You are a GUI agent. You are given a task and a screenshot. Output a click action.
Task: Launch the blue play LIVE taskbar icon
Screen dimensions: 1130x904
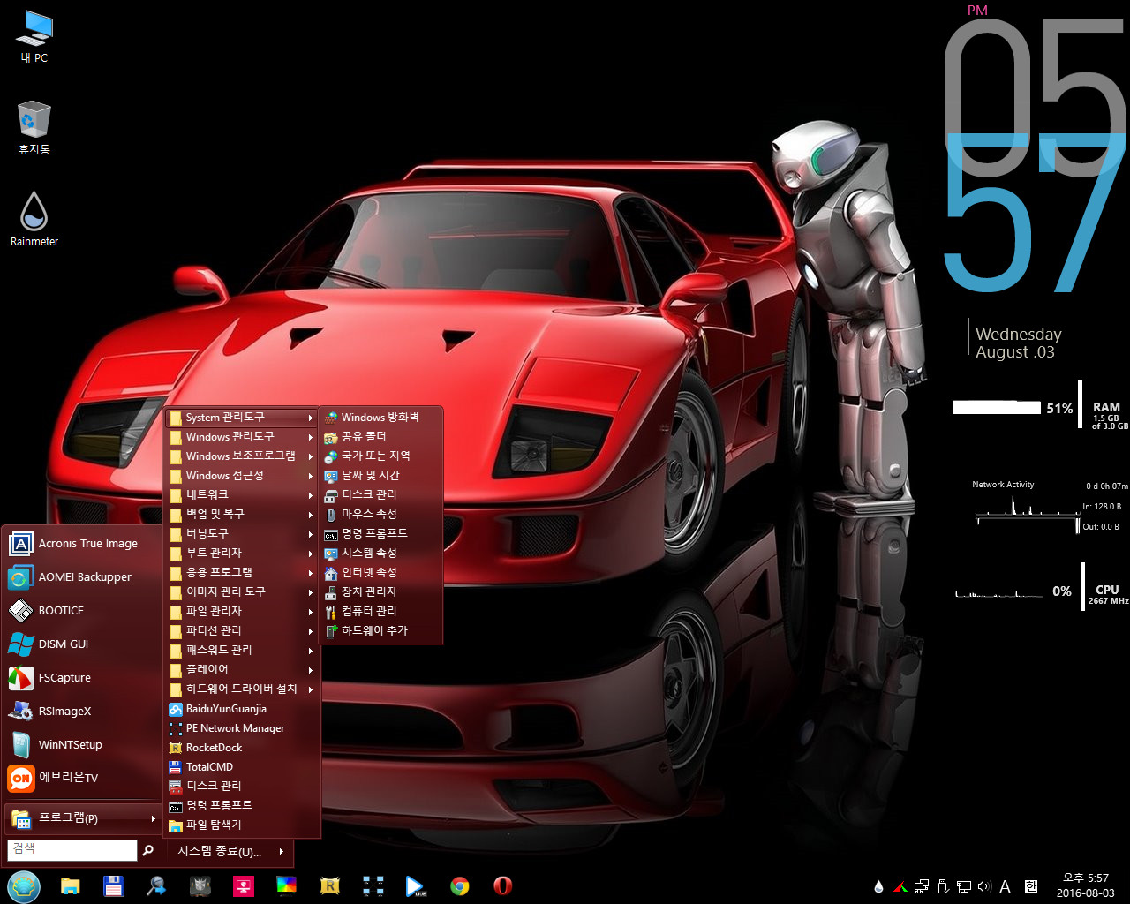coord(416,886)
